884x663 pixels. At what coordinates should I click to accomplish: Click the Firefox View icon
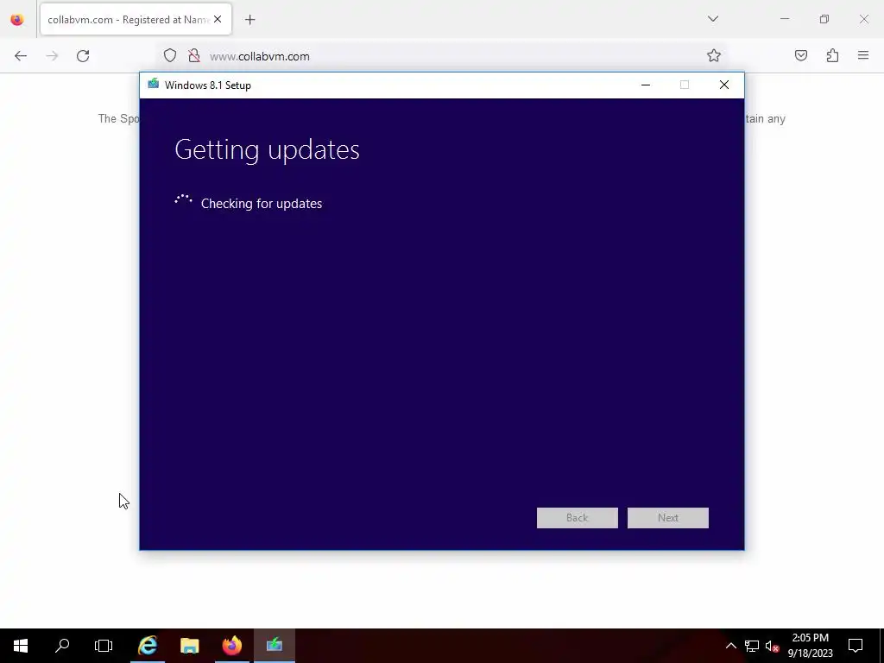click(x=17, y=20)
